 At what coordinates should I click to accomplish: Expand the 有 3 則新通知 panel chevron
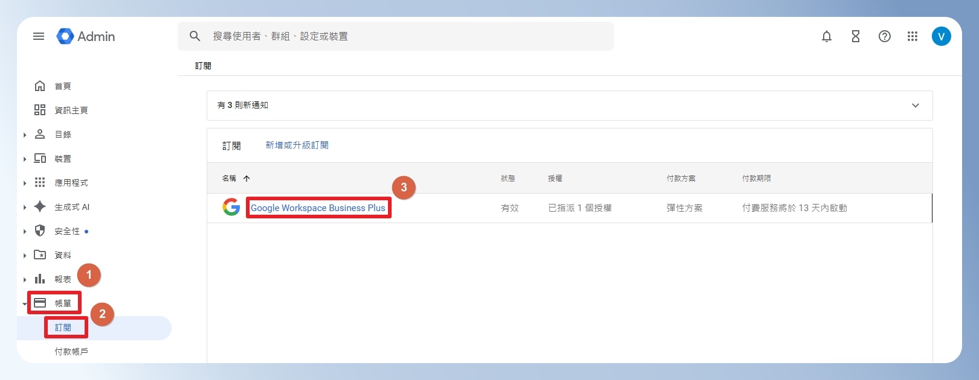(x=916, y=106)
